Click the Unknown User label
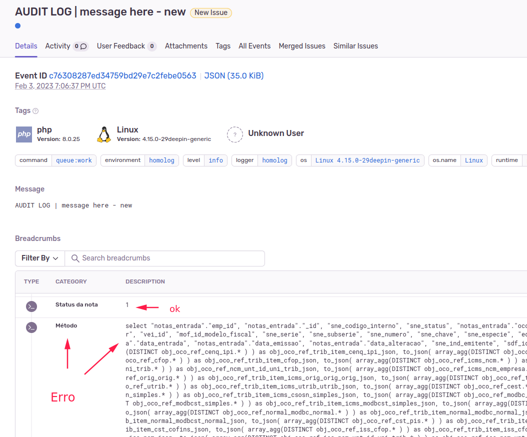This screenshot has height=437, width=527. [x=276, y=133]
